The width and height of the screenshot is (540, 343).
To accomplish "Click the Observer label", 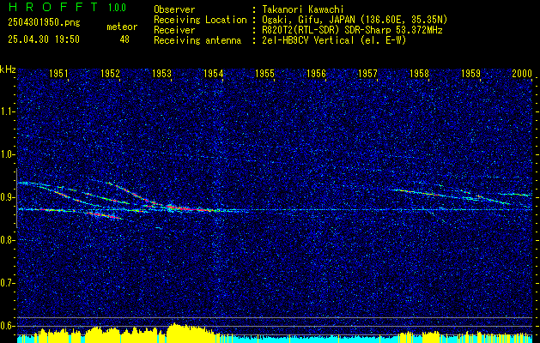I will [x=174, y=9].
